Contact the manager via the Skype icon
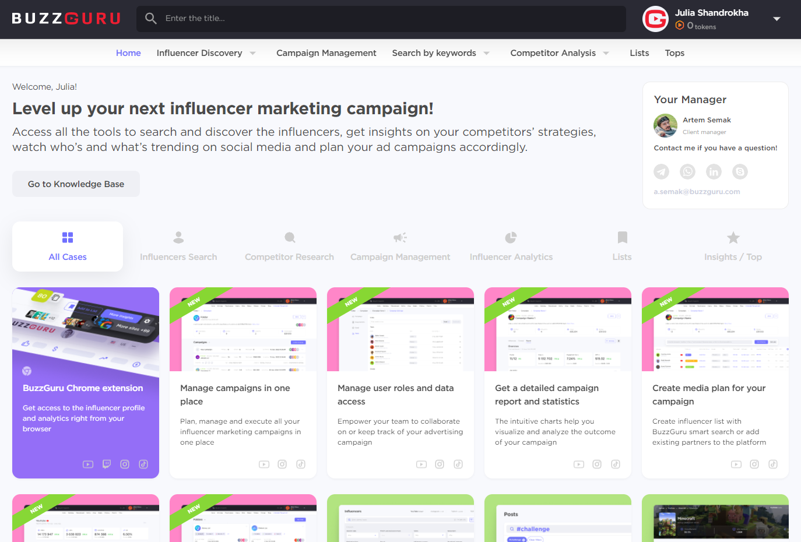Screen dimensions: 801x542 click(x=740, y=171)
